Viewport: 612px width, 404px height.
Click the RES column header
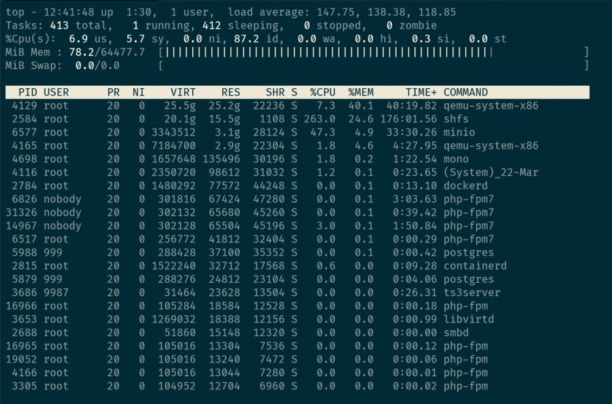click(x=231, y=92)
